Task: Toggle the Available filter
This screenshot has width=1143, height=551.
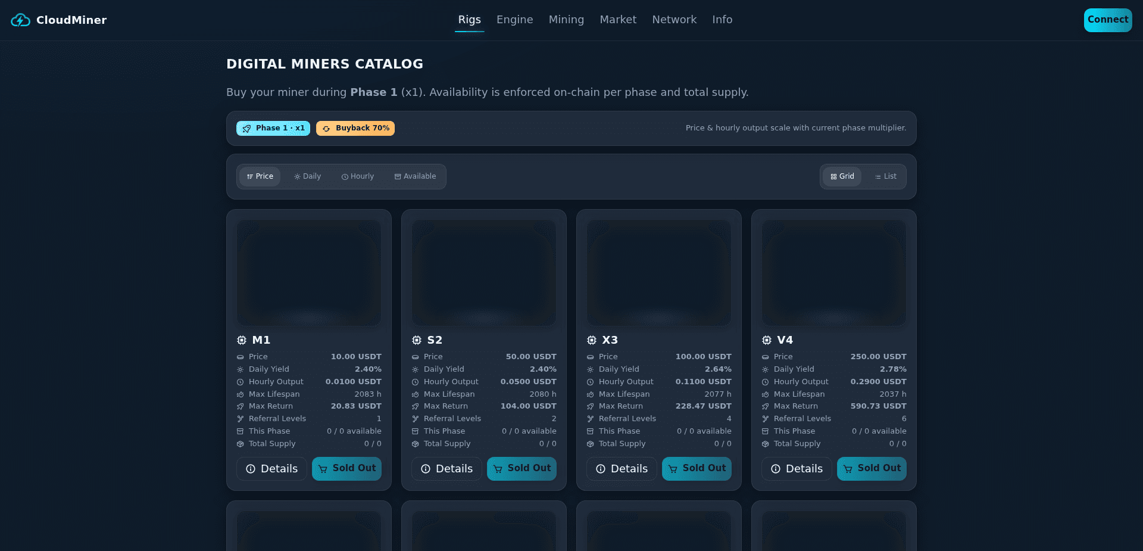Action: click(415, 176)
